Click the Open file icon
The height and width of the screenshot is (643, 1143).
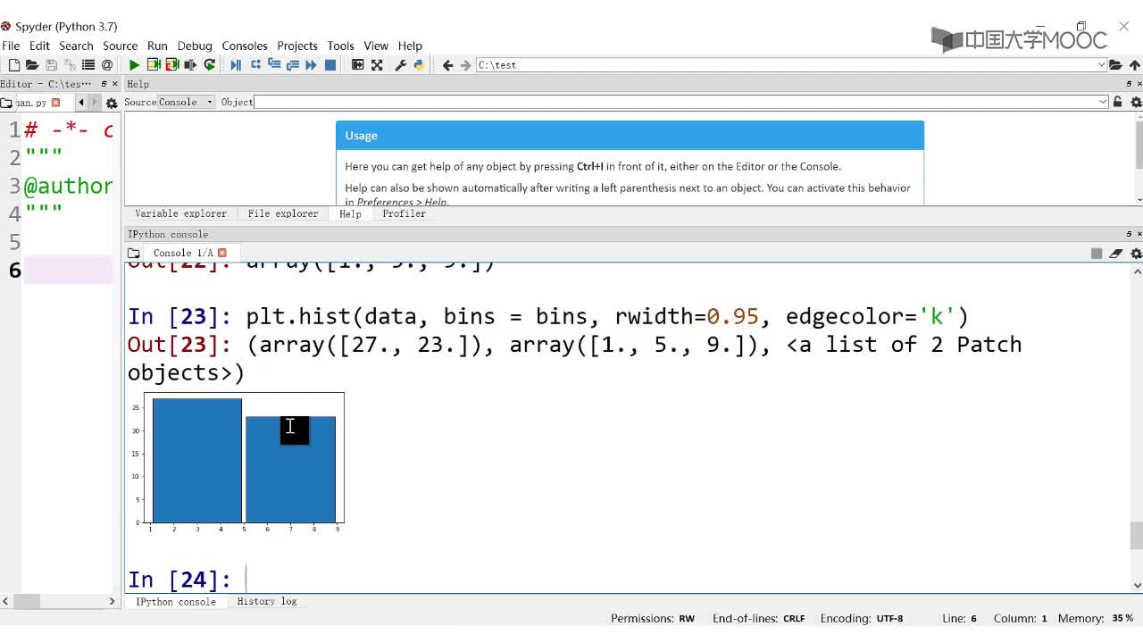click(x=32, y=65)
